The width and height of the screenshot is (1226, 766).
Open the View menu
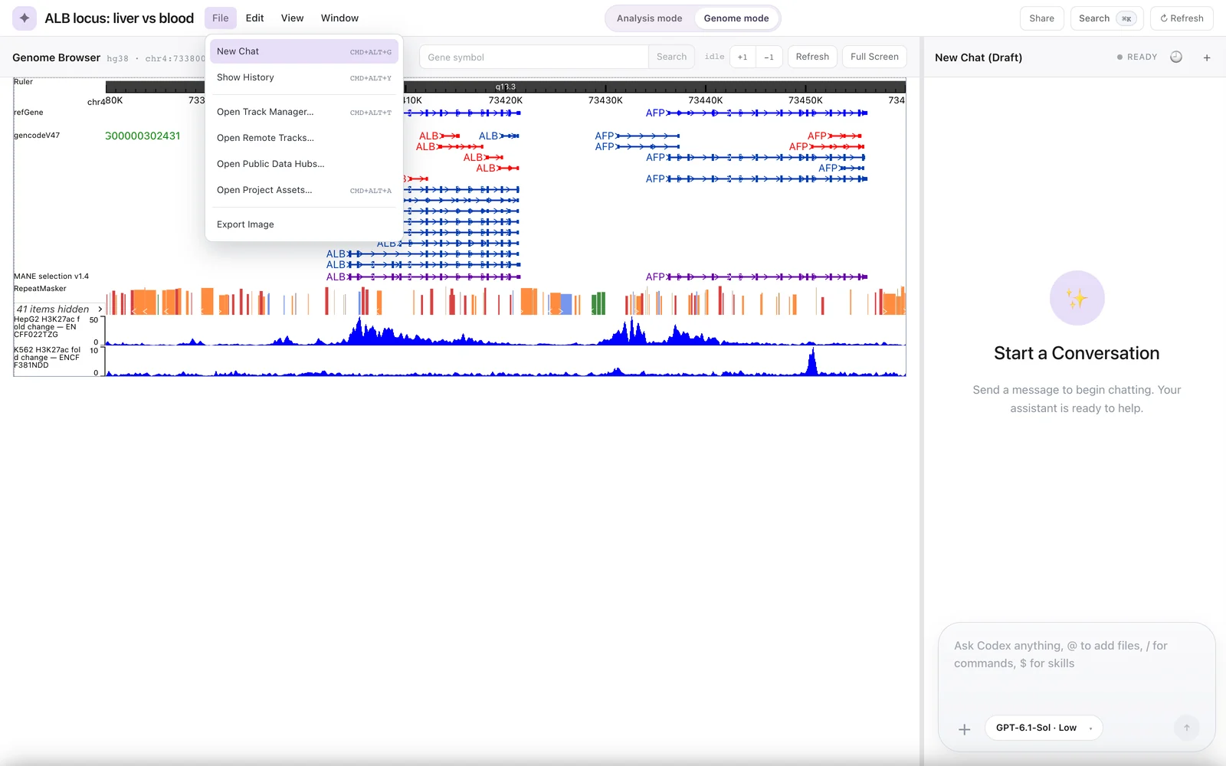[292, 18]
